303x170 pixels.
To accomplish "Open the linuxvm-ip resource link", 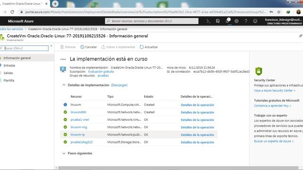I will (x=78, y=135).
